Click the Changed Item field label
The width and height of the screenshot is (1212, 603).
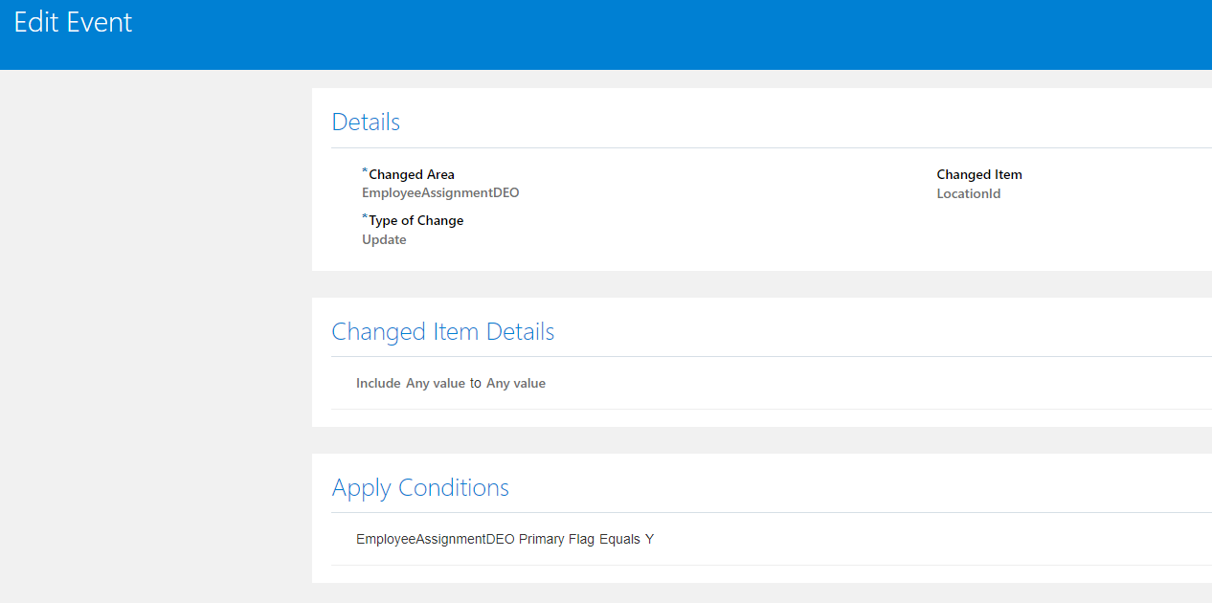pos(979,175)
